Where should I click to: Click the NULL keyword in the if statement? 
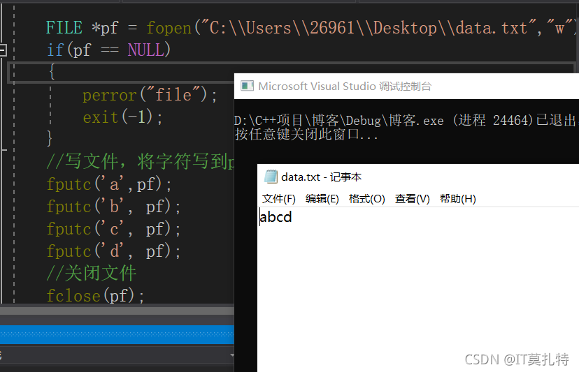pos(146,50)
